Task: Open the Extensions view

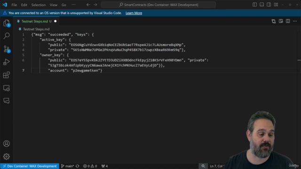Action: pyautogui.click(x=6, y=75)
